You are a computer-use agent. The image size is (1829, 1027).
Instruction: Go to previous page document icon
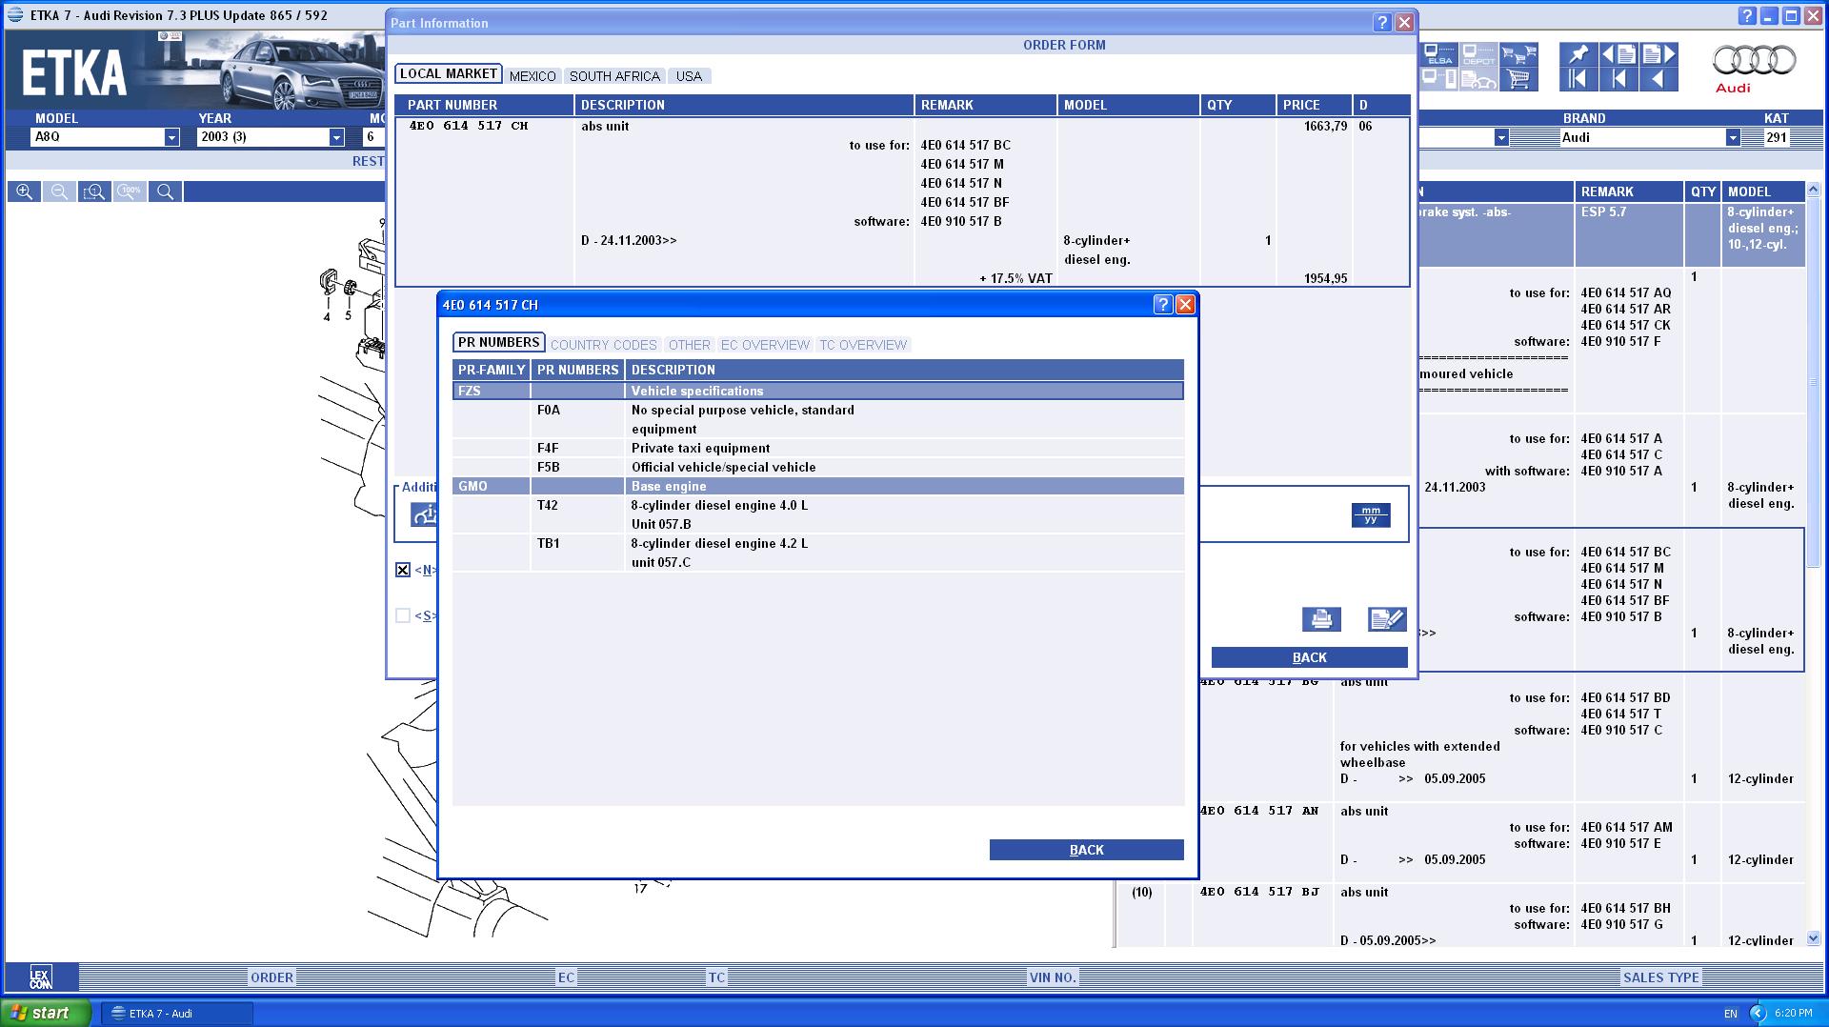point(1618,54)
